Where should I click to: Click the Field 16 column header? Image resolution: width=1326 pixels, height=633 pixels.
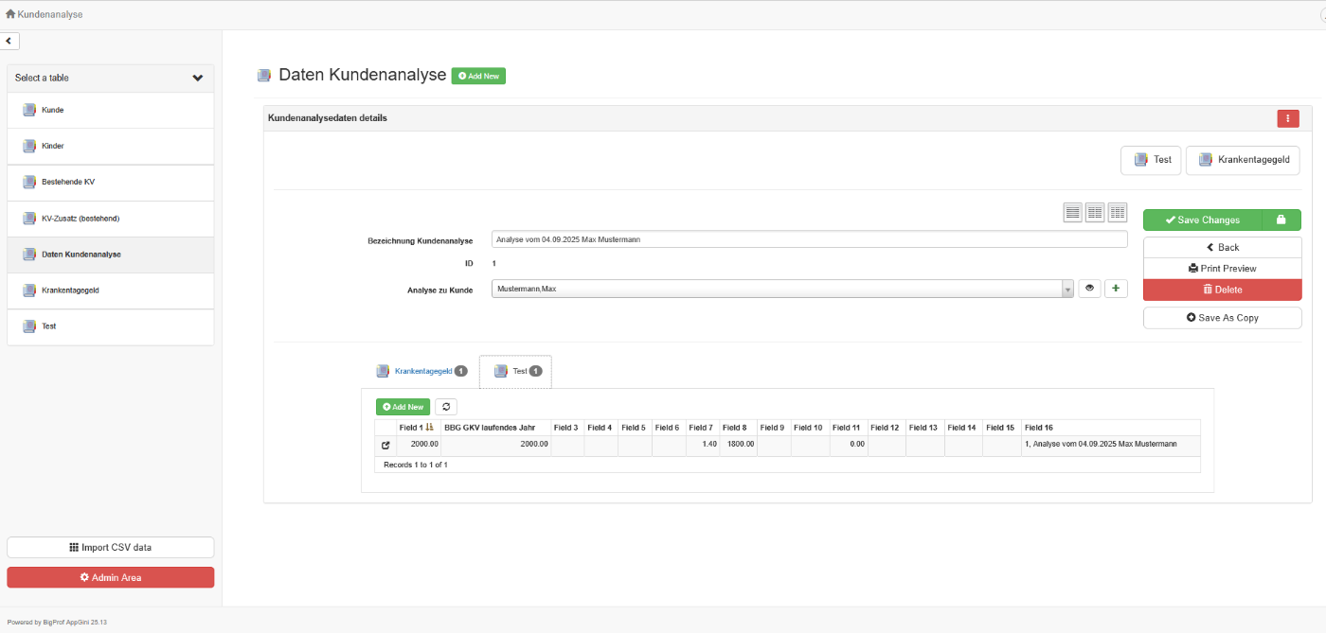click(1039, 428)
